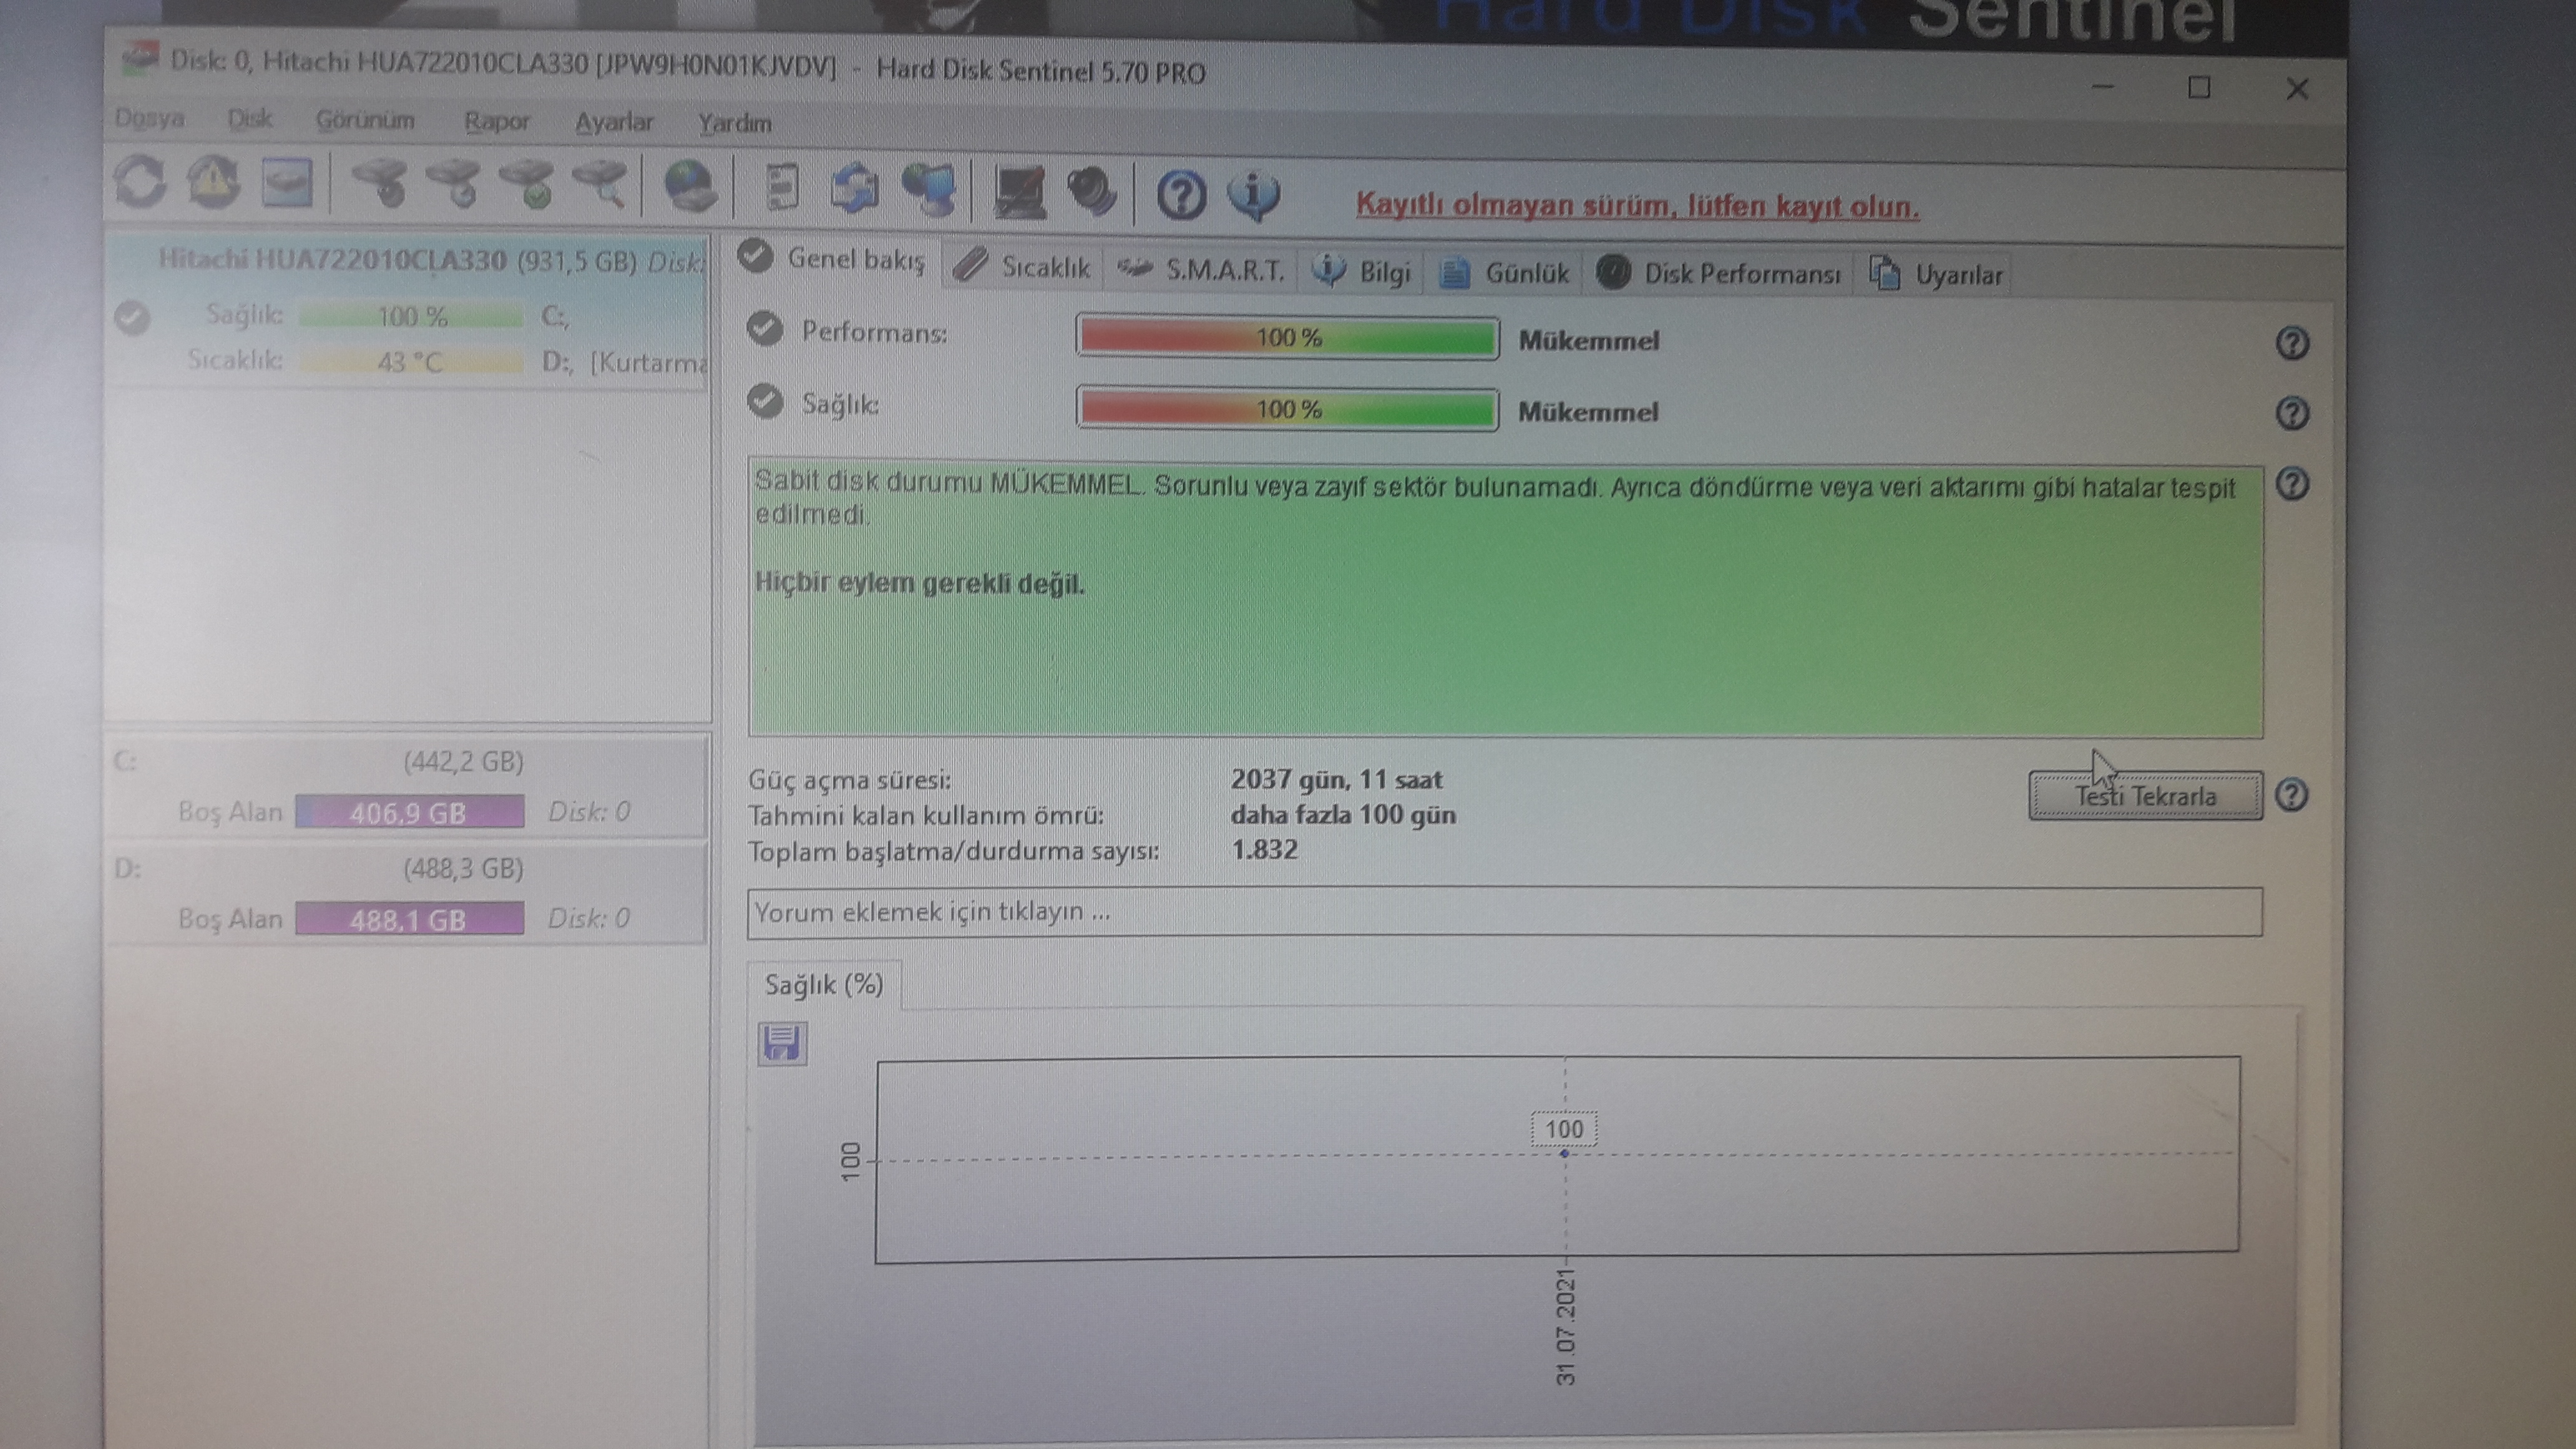Screen dimensions: 2576x1449
Task: Open the yellow warning triangle toolbar icon
Action: tap(213, 183)
